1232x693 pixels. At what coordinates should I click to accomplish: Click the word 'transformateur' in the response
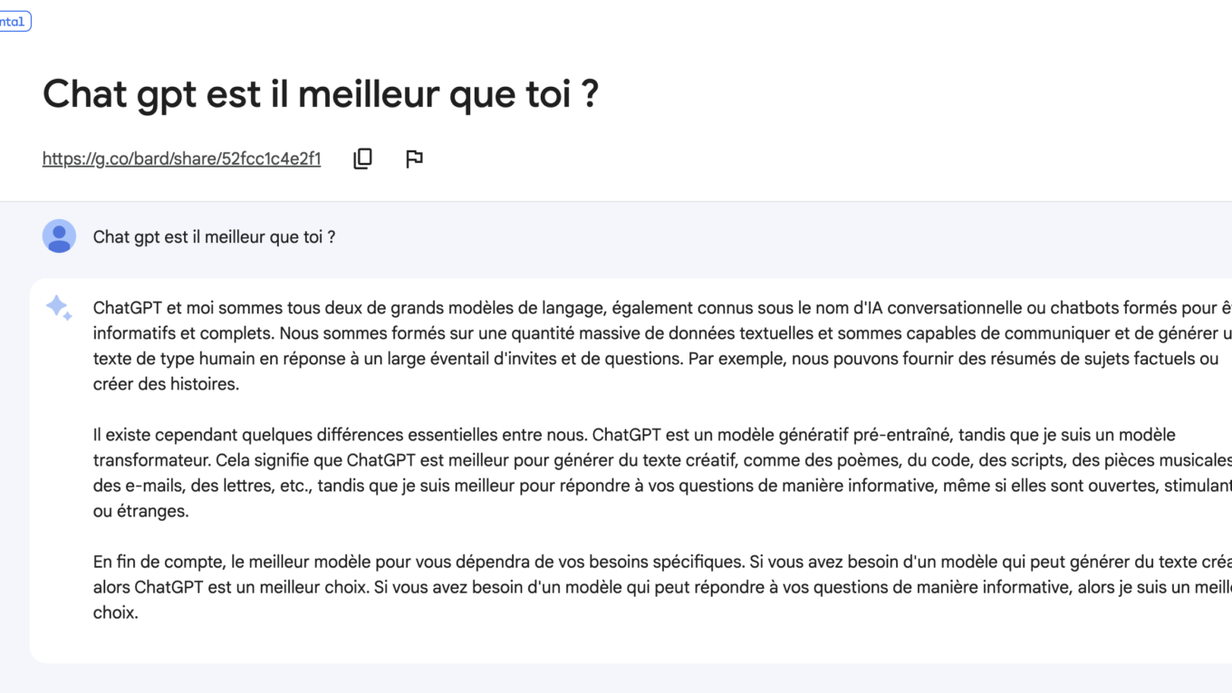point(145,460)
